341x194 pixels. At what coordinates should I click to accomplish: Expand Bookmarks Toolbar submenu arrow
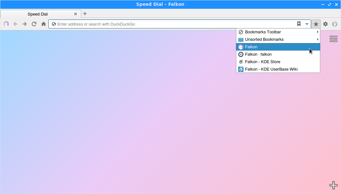pyautogui.click(x=318, y=32)
